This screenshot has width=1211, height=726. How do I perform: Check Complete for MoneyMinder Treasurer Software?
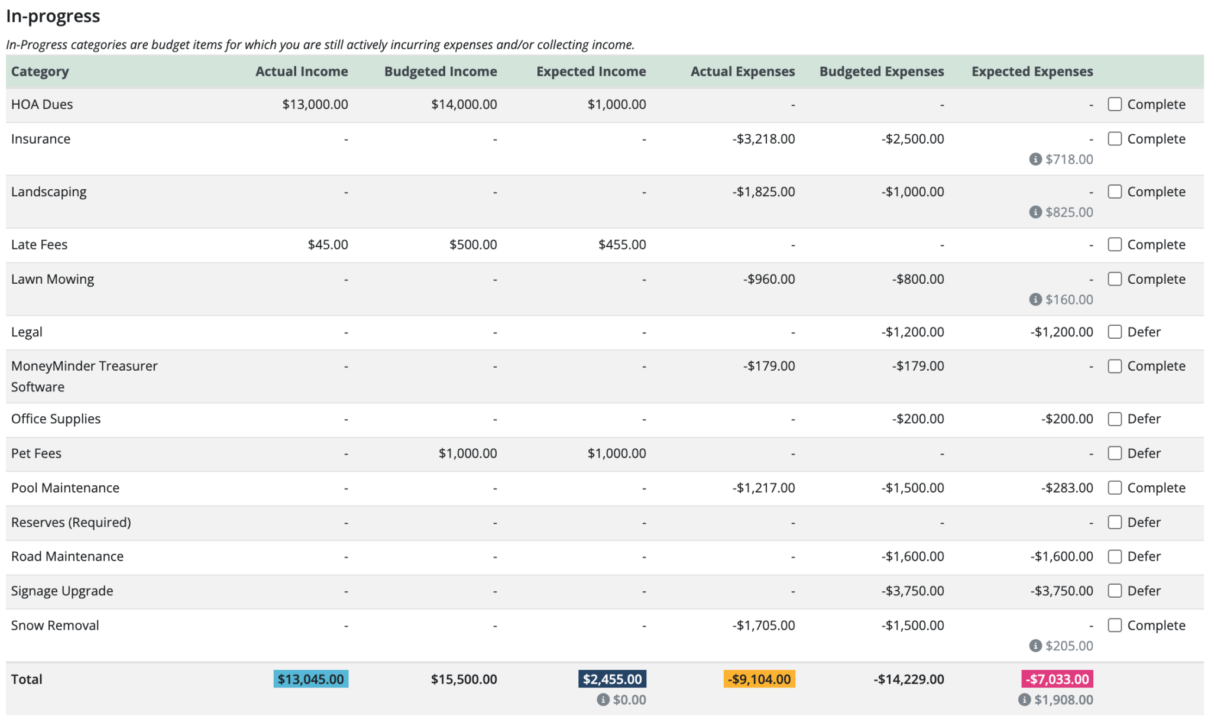point(1115,366)
